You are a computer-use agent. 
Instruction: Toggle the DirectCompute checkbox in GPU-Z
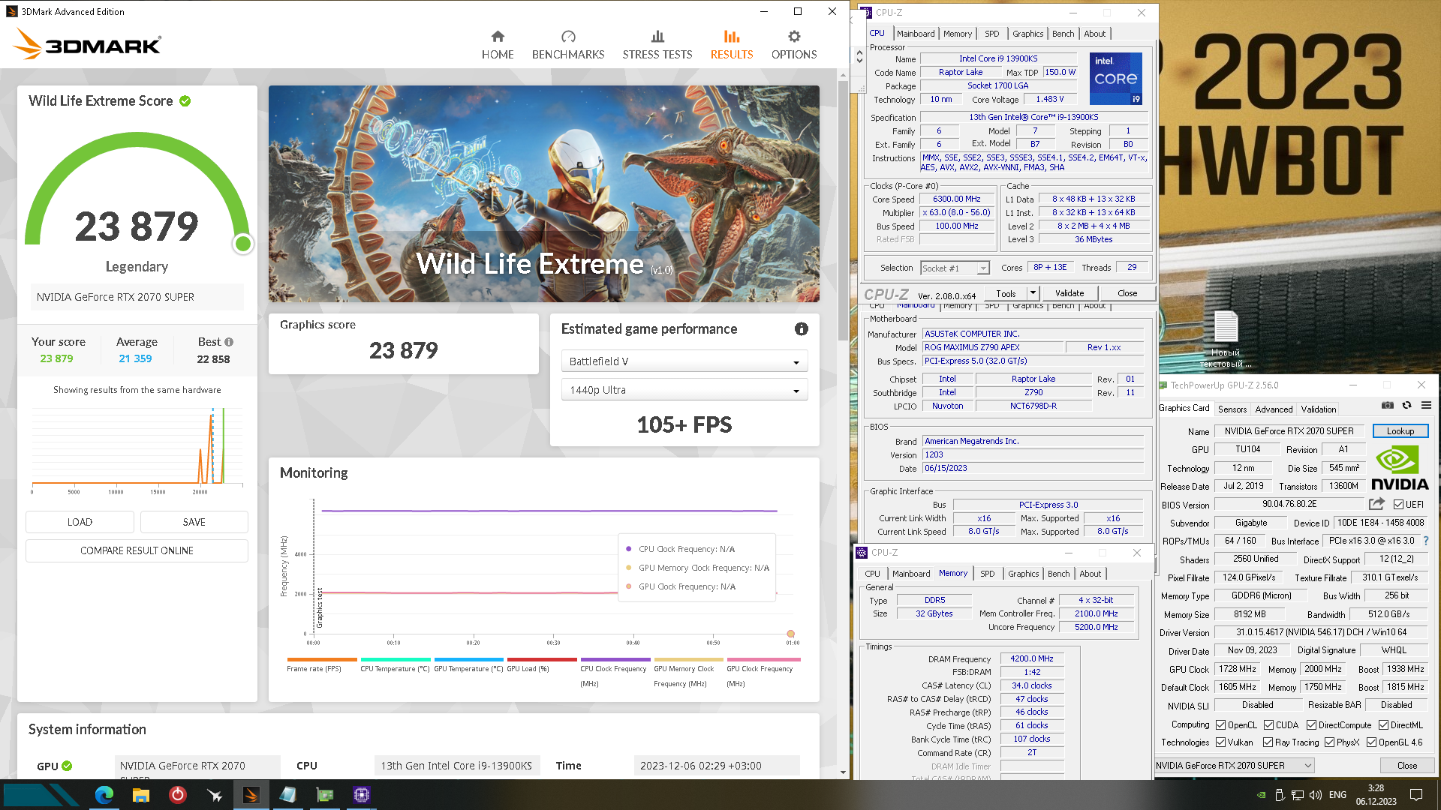pyautogui.click(x=1311, y=725)
